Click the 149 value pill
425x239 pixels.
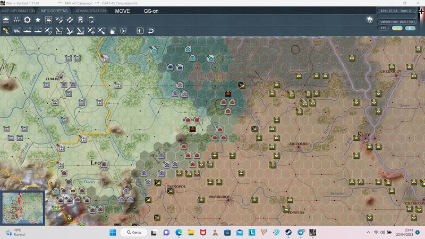383,28
